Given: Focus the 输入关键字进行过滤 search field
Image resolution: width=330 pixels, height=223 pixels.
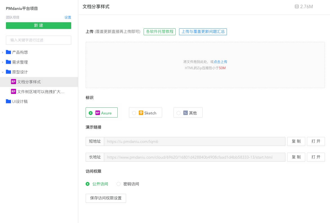Looking at the screenshot, I should pyautogui.click(x=39, y=40).
